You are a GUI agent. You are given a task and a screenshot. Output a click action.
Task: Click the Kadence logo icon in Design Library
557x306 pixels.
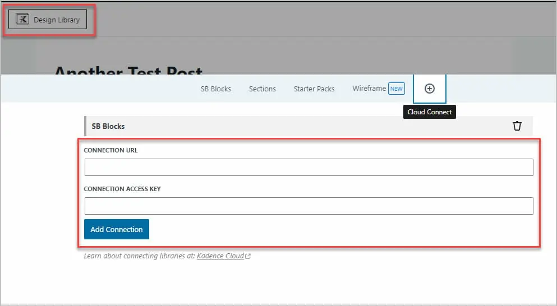(22, 20)
